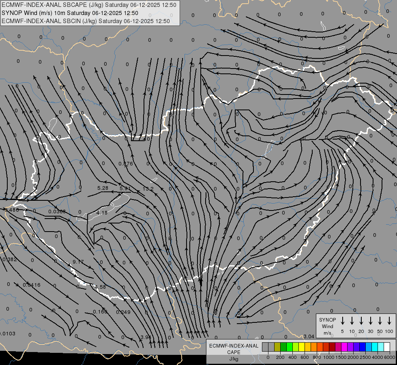Click the map value 0.486
Screen dimensions: 397x365
point(12,210)
